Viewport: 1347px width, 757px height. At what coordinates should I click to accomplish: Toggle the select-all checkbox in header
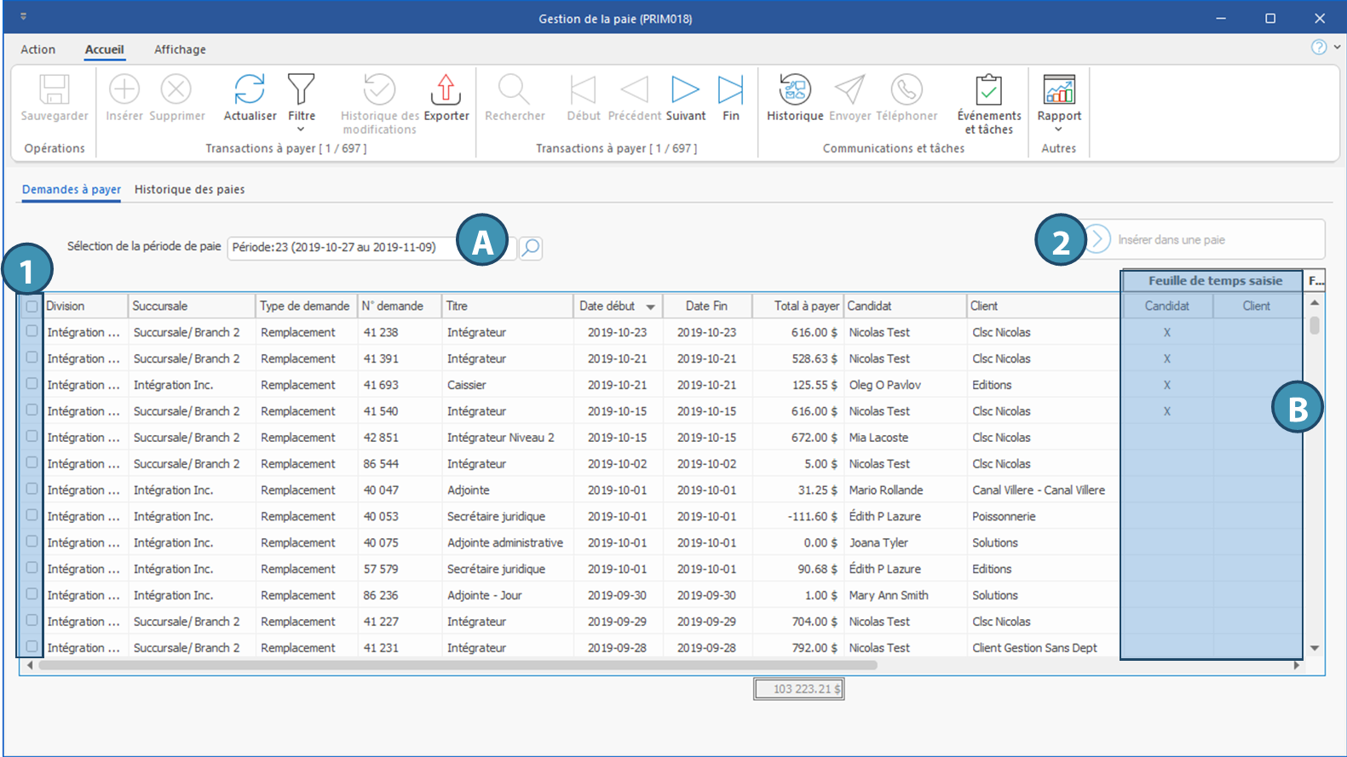click(x=32, y=307)
